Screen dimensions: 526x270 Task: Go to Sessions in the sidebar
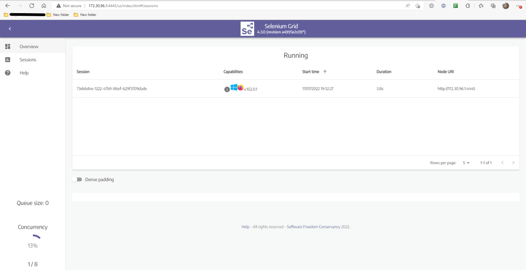coord(28,60)
